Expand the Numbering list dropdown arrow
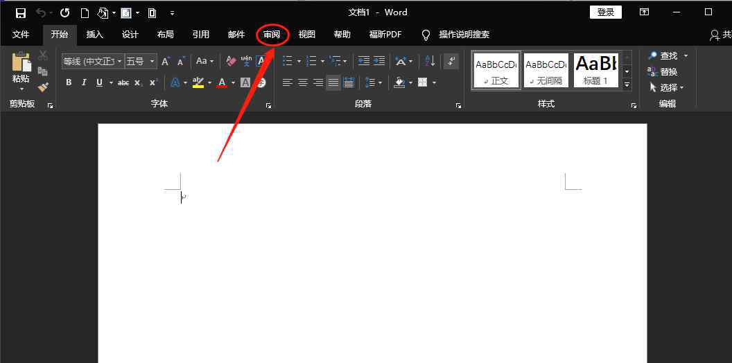 tap(322, 61)
